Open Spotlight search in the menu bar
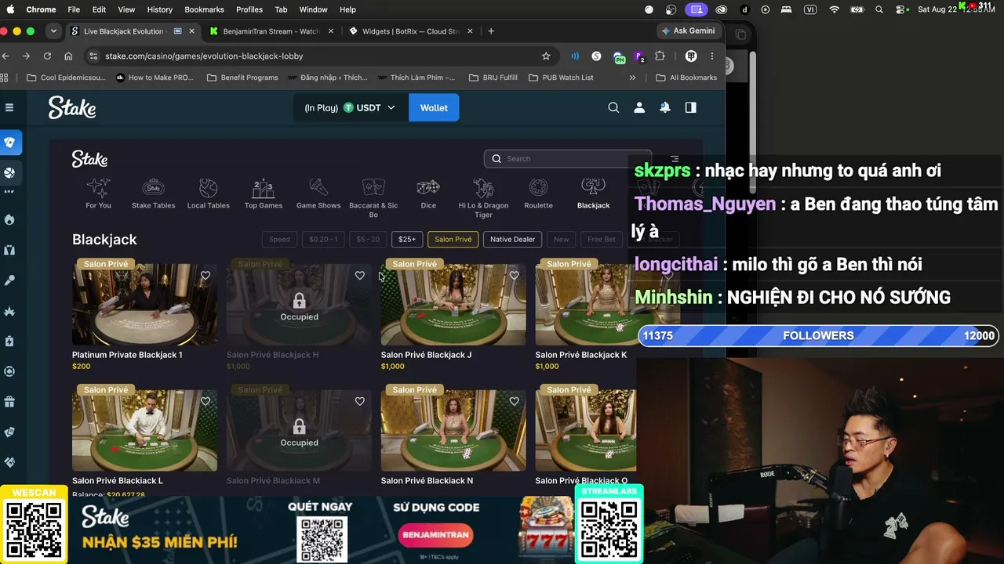This screenshot has height=564, width=1004. point(879,9)
